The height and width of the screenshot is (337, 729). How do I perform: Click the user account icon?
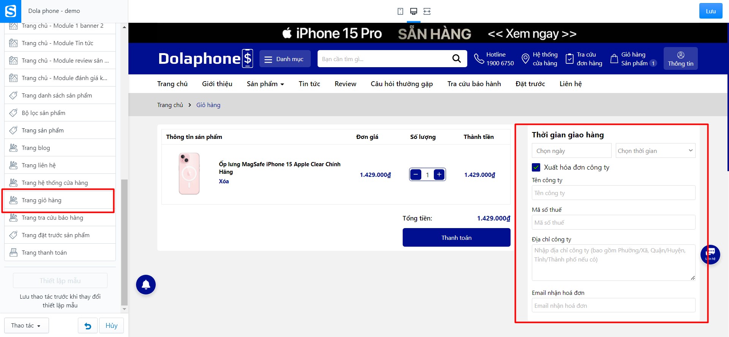[x=681, y=55]
